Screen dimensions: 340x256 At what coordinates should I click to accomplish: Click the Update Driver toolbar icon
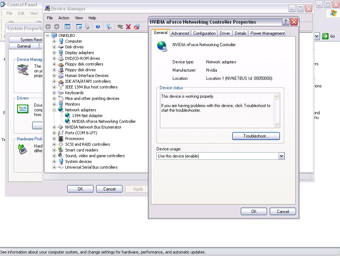click(x=120, y=27)
